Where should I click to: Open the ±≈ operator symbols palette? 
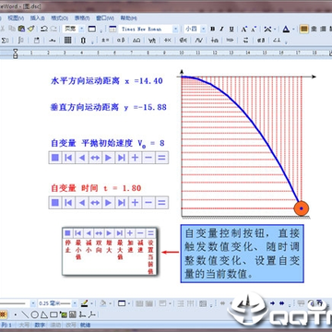click(105, 41)
